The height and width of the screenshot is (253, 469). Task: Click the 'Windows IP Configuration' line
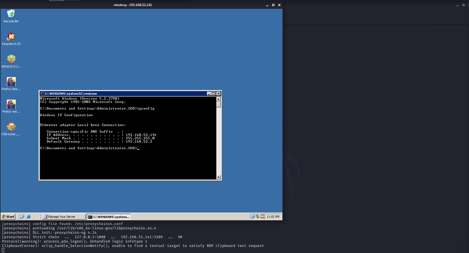[66, 115]
